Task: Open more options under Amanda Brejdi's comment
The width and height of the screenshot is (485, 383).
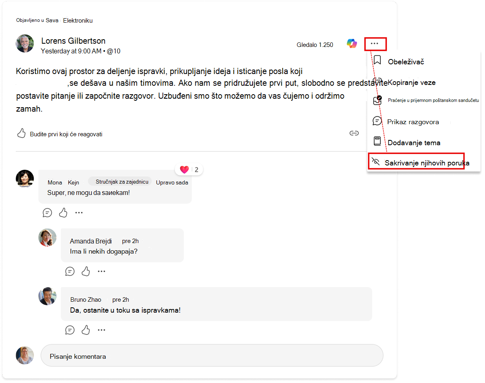Action: 101,271
